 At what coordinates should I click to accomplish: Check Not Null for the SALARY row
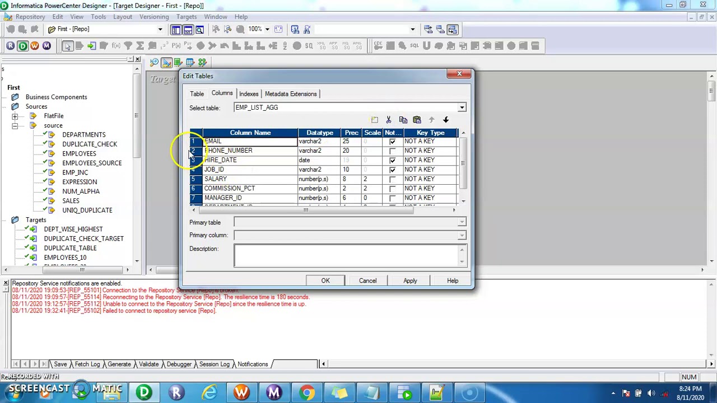pyautogui.click(x=392, y=179)
